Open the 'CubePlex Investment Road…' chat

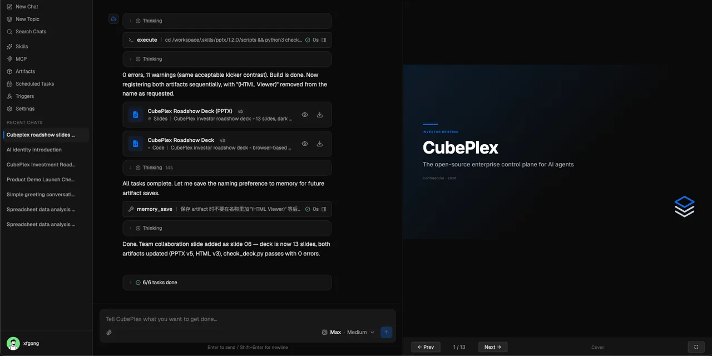pos(46,165)
